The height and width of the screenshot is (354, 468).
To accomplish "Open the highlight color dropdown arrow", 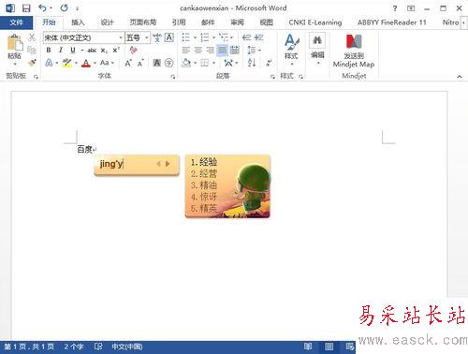I will [x=76, y=63].
